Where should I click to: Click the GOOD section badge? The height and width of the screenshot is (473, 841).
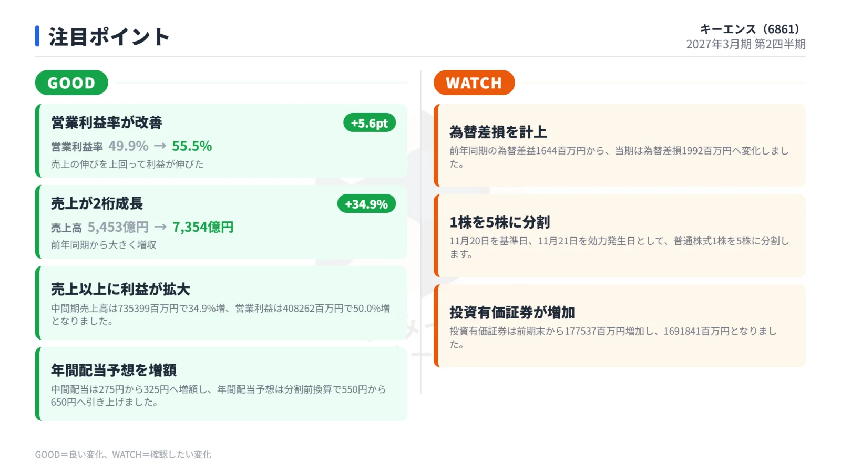tap(71, 83)
